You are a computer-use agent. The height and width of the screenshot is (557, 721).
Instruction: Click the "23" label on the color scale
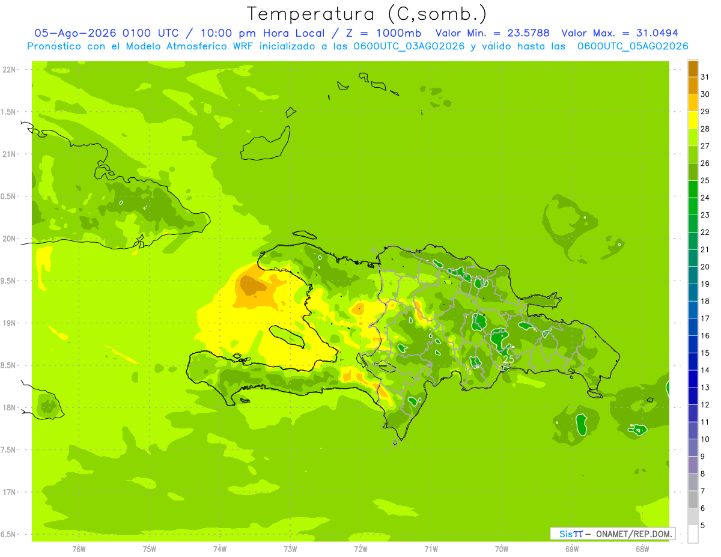(705, 215)
